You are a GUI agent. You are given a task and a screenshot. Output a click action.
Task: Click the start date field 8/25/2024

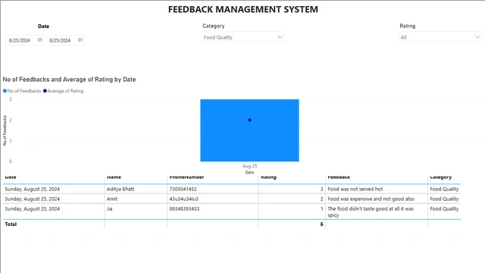[x=24, y=40]
